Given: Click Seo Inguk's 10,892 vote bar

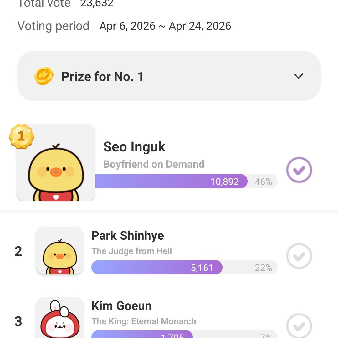Looking at the screenshot, I should (171, 182).
